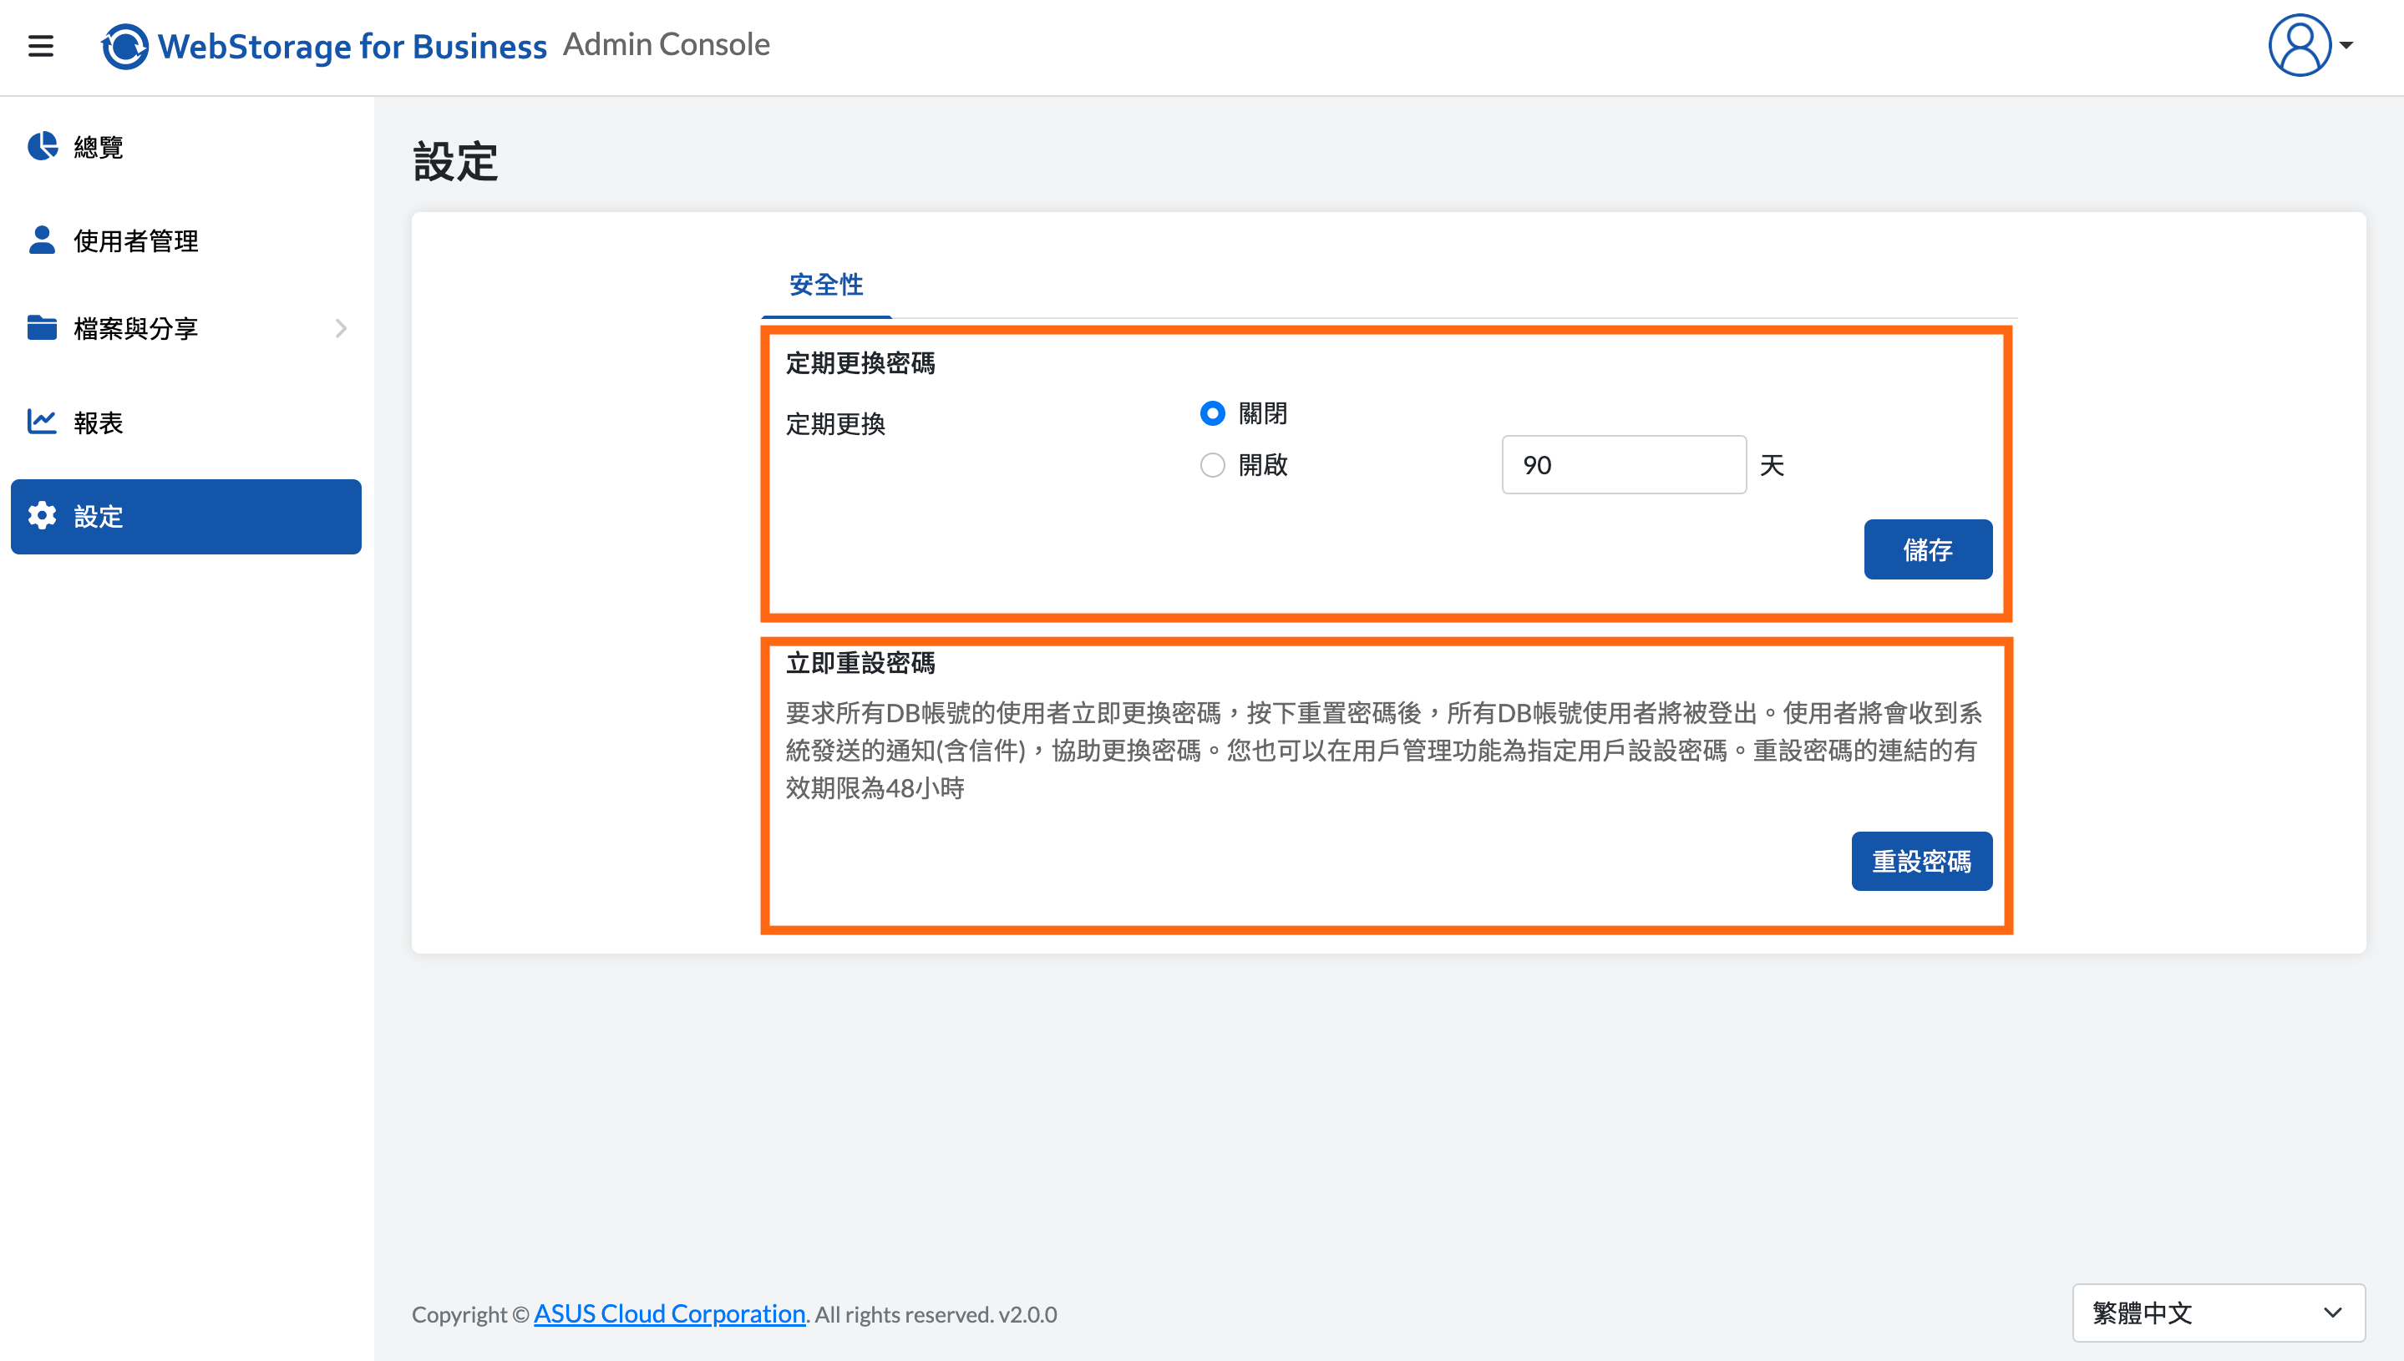Open the ASUS Cloud Corporation link

coord(669,1313)
